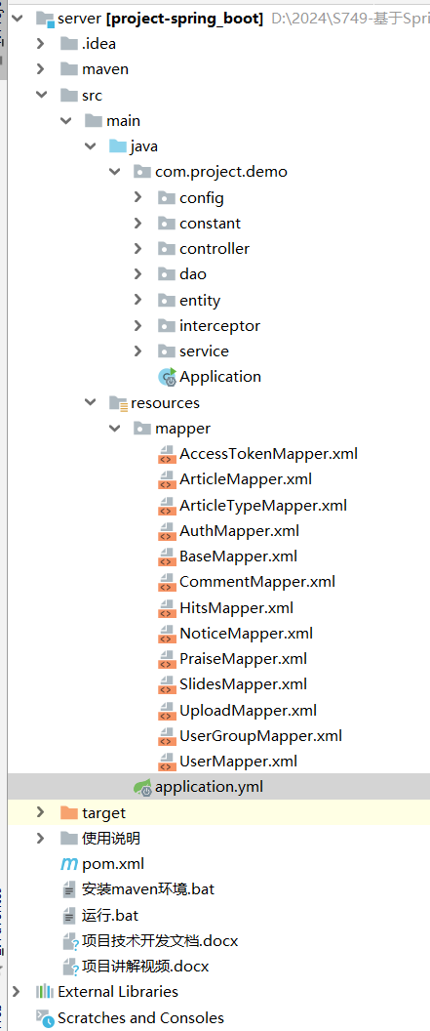Viewport: 430px width, 1031px height.
Task: Select 项目讲解视频.docx file
Action: pyautogui.click(x=145, y=967)
